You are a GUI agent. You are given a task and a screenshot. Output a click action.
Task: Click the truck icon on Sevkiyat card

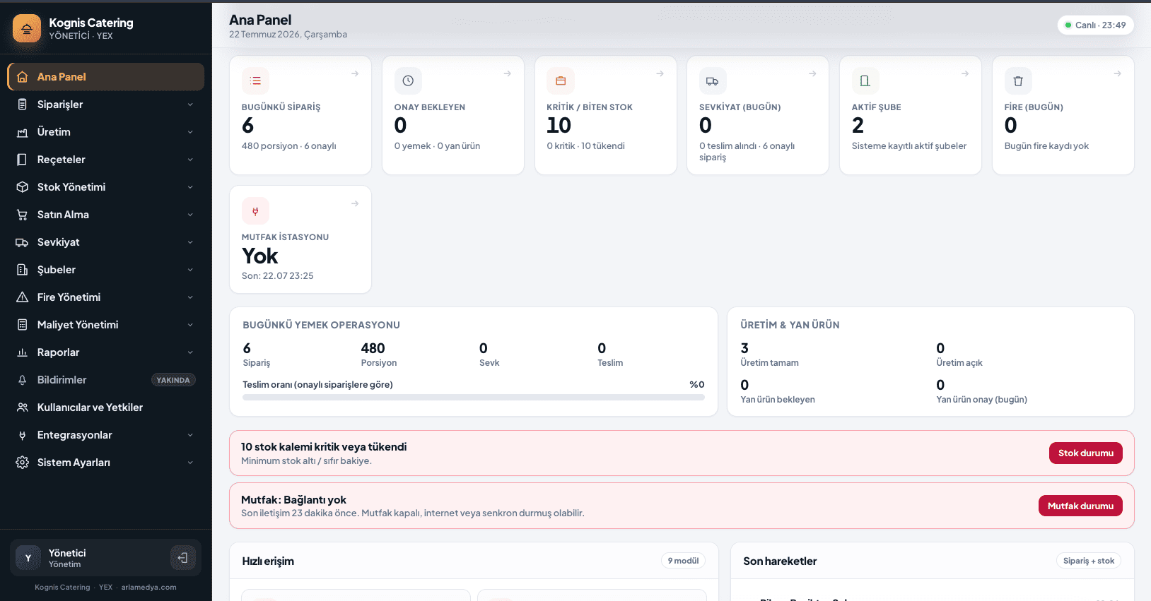tap(713, 81)
